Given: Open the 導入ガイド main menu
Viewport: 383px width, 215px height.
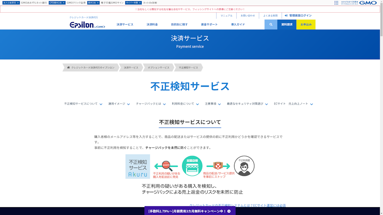Looking at the screenshot, I should [238, 25].
